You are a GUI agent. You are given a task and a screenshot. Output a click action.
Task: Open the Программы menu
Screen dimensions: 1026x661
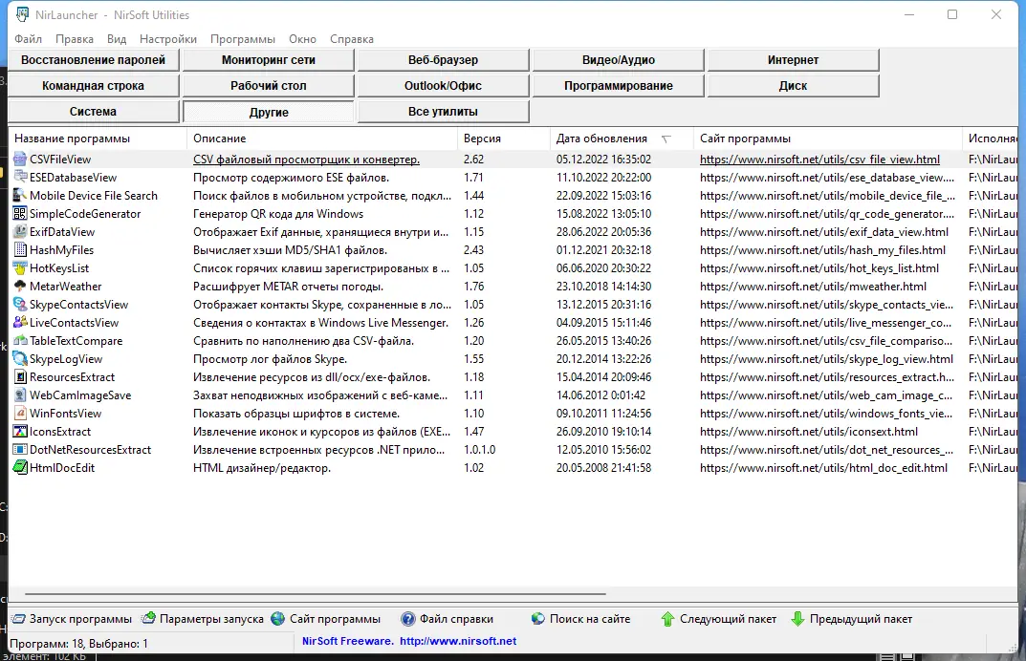[243, 39]
